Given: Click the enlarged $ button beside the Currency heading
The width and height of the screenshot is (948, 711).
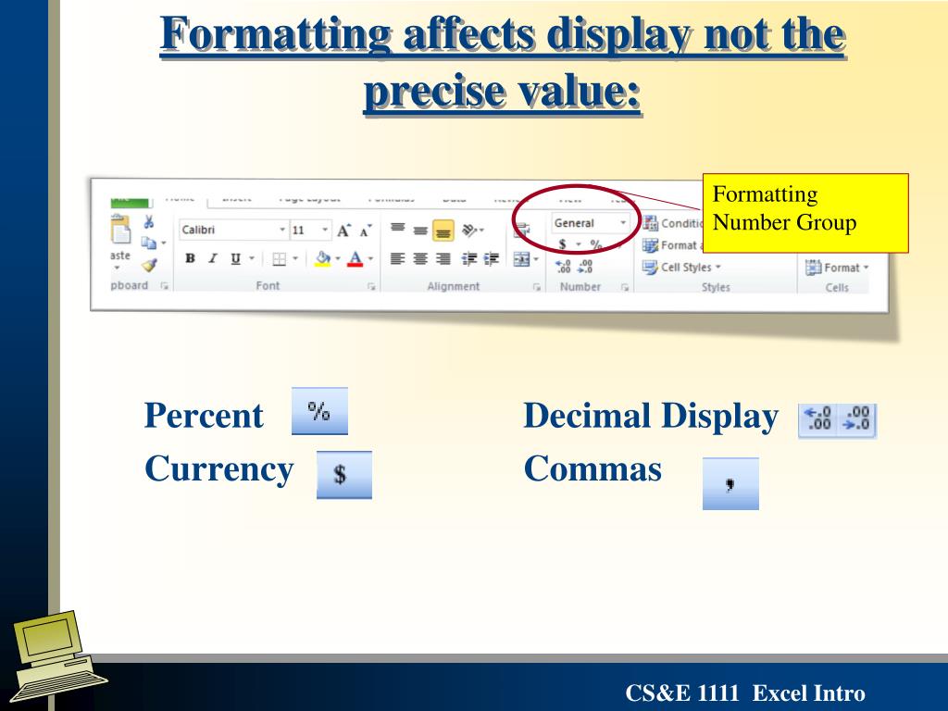Looking at the screenshot, I should tap(344, 475).
